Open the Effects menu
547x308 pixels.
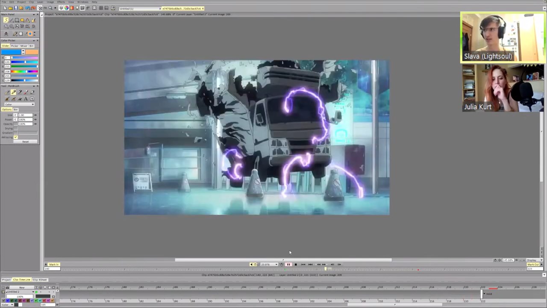61,2
